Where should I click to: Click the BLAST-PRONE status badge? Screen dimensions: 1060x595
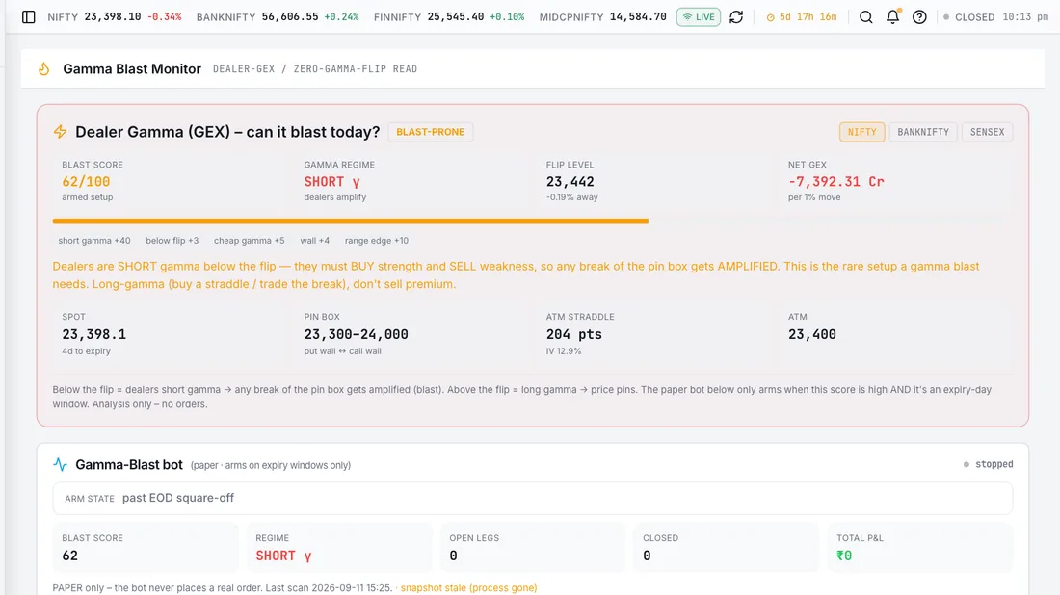point(430,132)
